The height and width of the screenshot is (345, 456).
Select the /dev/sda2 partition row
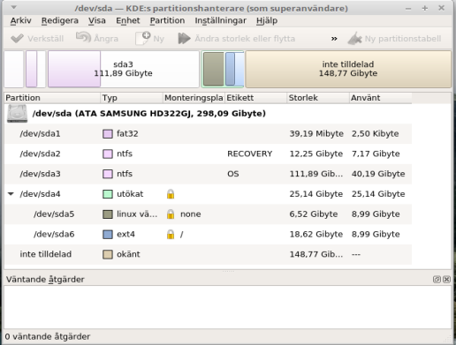(208, 154)
